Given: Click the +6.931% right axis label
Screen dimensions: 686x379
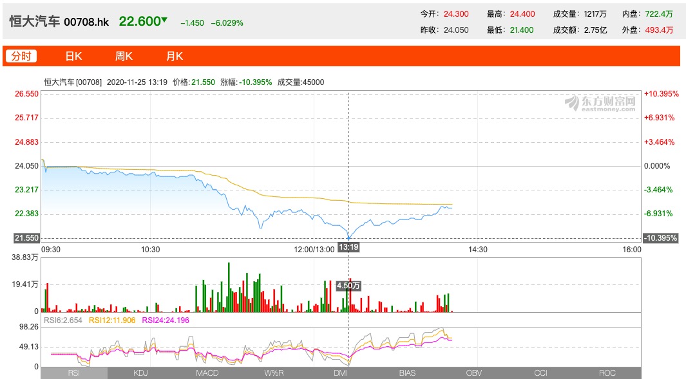Looking at the screenshot, I should point(659,118).
